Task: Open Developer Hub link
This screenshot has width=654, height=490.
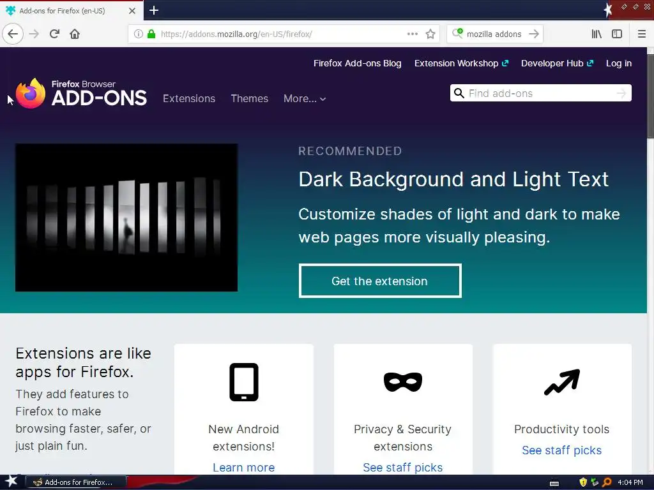Action: coord(557,63)
